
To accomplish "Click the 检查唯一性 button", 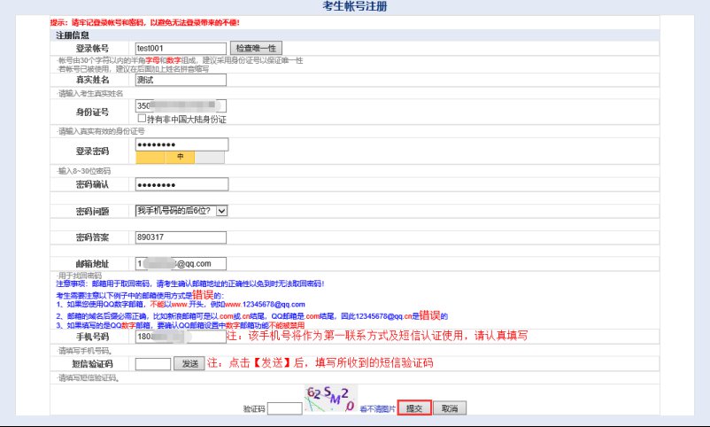I will 255,48.
